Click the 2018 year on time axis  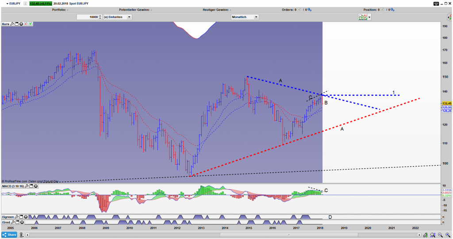pos(320,228)
